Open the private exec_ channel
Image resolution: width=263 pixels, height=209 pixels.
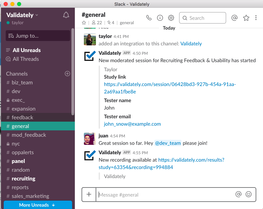click(x=38, y=100)
